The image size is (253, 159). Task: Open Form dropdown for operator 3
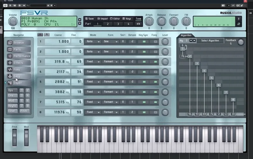point(111,62)
